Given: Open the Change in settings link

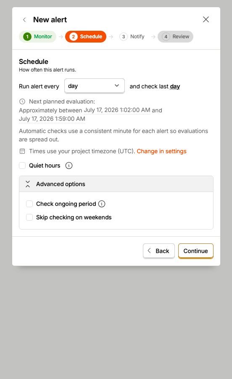Looking at the screenshot, I should coord(161,151).
